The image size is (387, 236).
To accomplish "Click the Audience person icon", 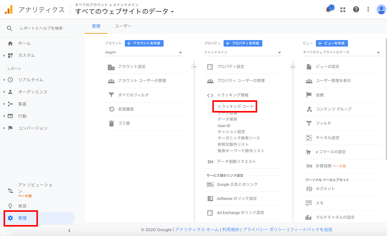I will 10,92.
